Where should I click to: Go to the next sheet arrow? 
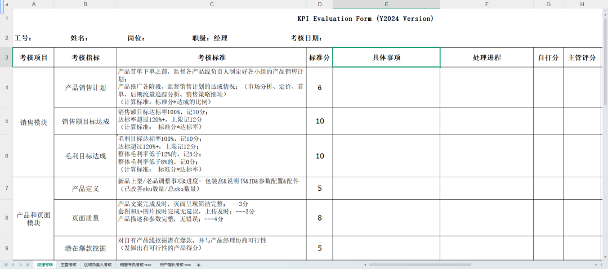[21, 264]
